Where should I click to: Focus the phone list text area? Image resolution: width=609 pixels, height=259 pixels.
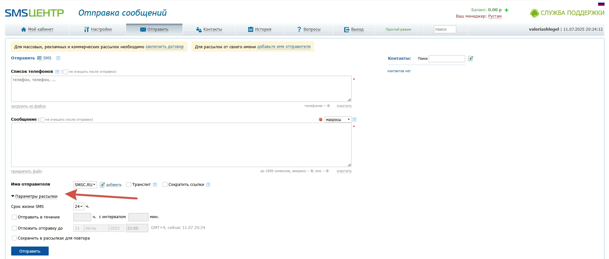tap(181, 89)
